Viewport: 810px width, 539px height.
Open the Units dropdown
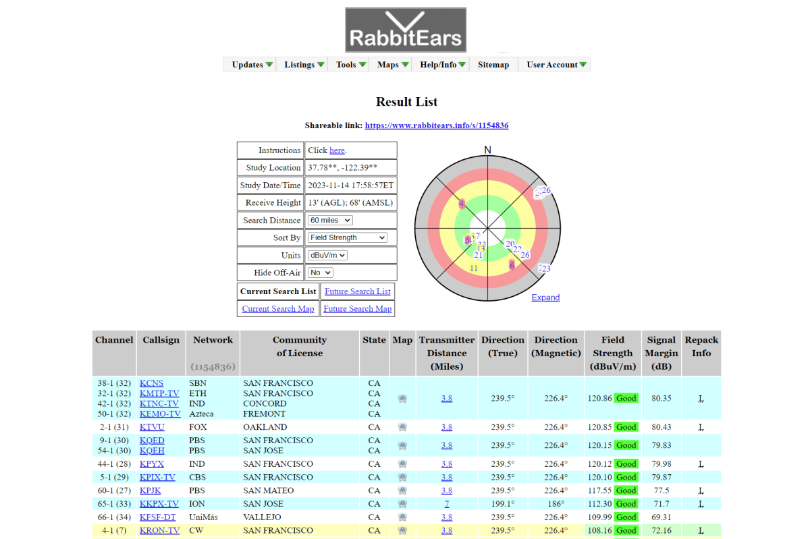click(327, 256)
